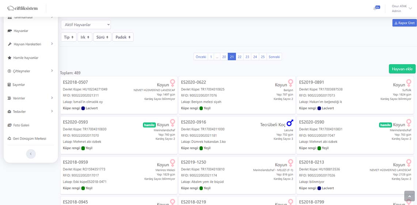417x205 pixels.
Task: Click the Geri Dönüşüm Merkezi recycle icon
Action: pos(10,139)
